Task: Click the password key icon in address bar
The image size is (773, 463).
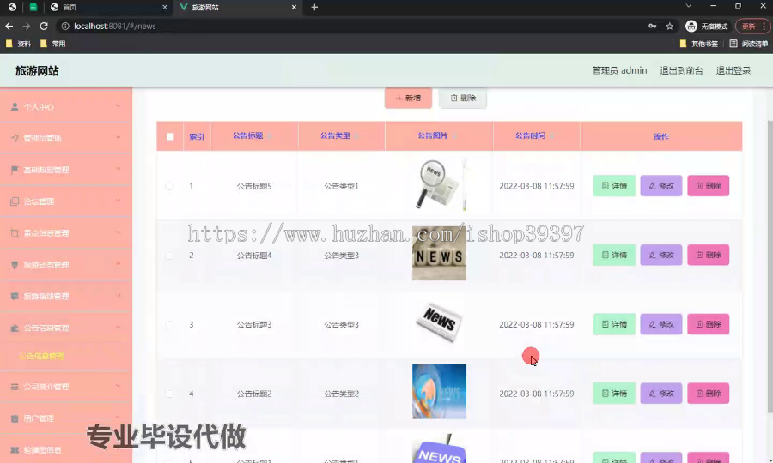Action: click(652, 26)
